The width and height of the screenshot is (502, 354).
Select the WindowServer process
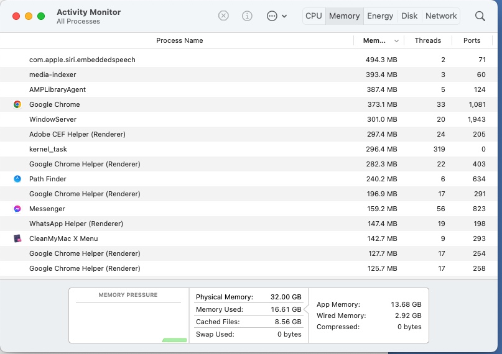pos(53,119)
